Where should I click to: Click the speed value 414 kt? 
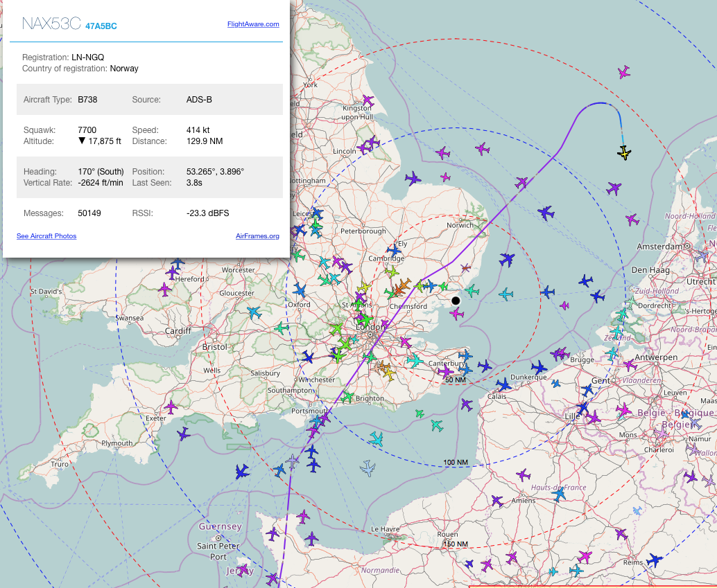click(x=198, y=130)
